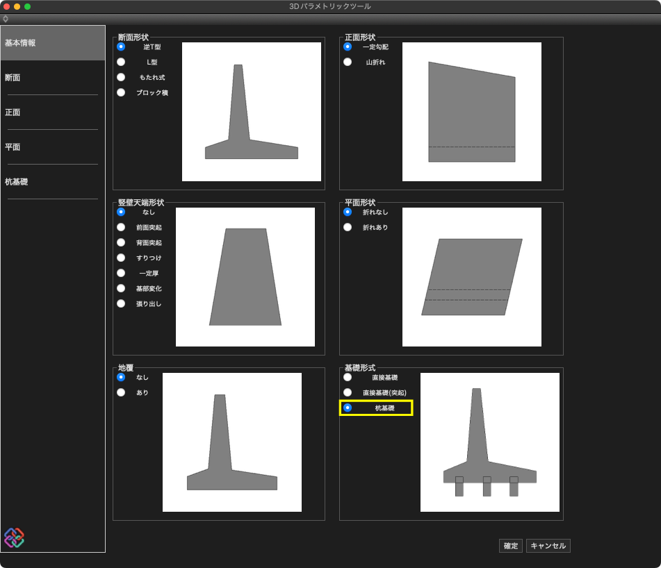Select 張り出し wall top shape

[121, 303]
